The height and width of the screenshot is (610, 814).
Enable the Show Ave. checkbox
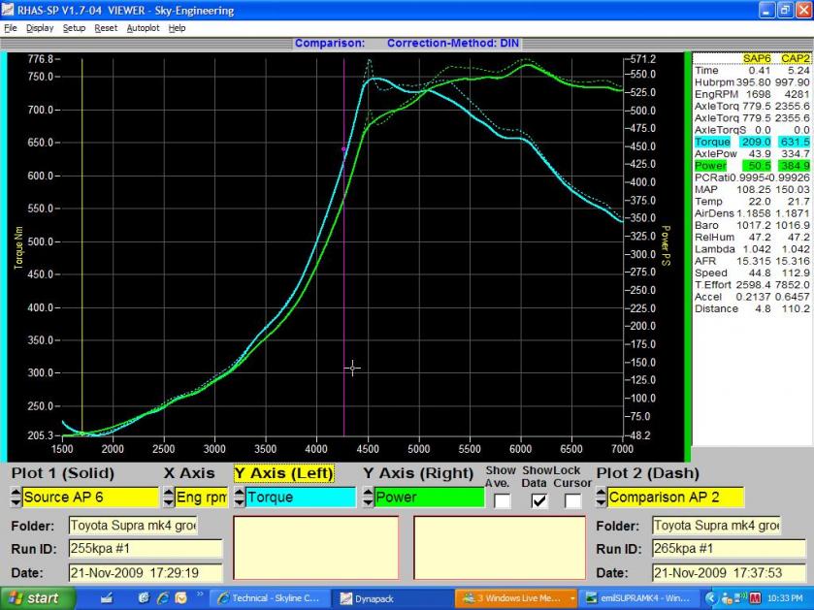click(502, 501)
